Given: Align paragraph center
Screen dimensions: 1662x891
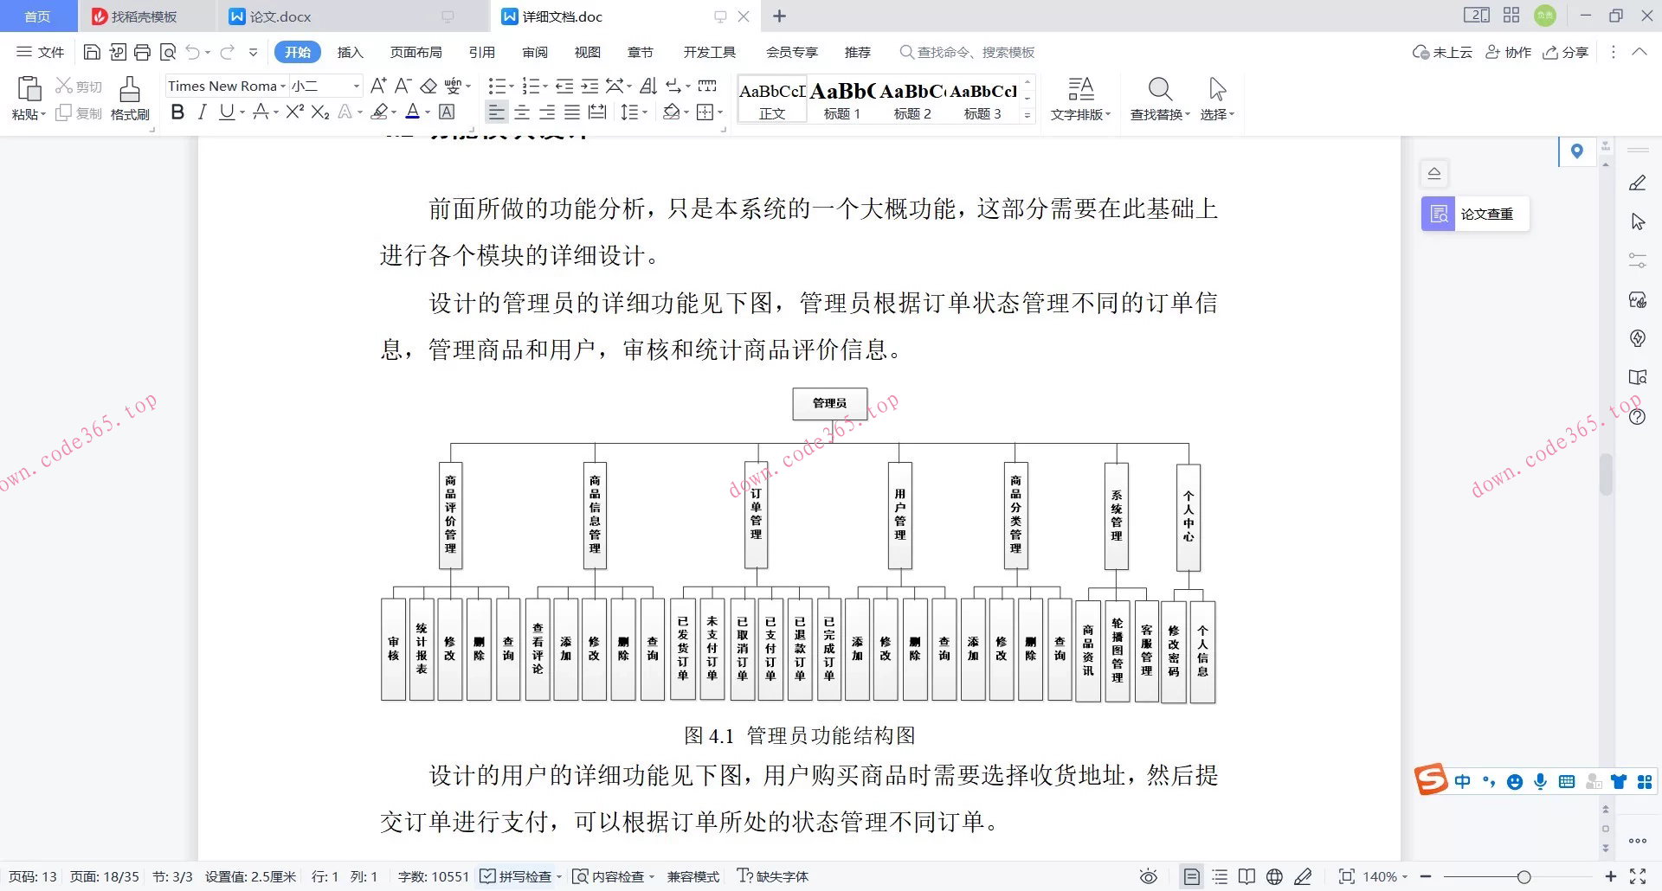Looking at the screenshot, I should (522, 112).
